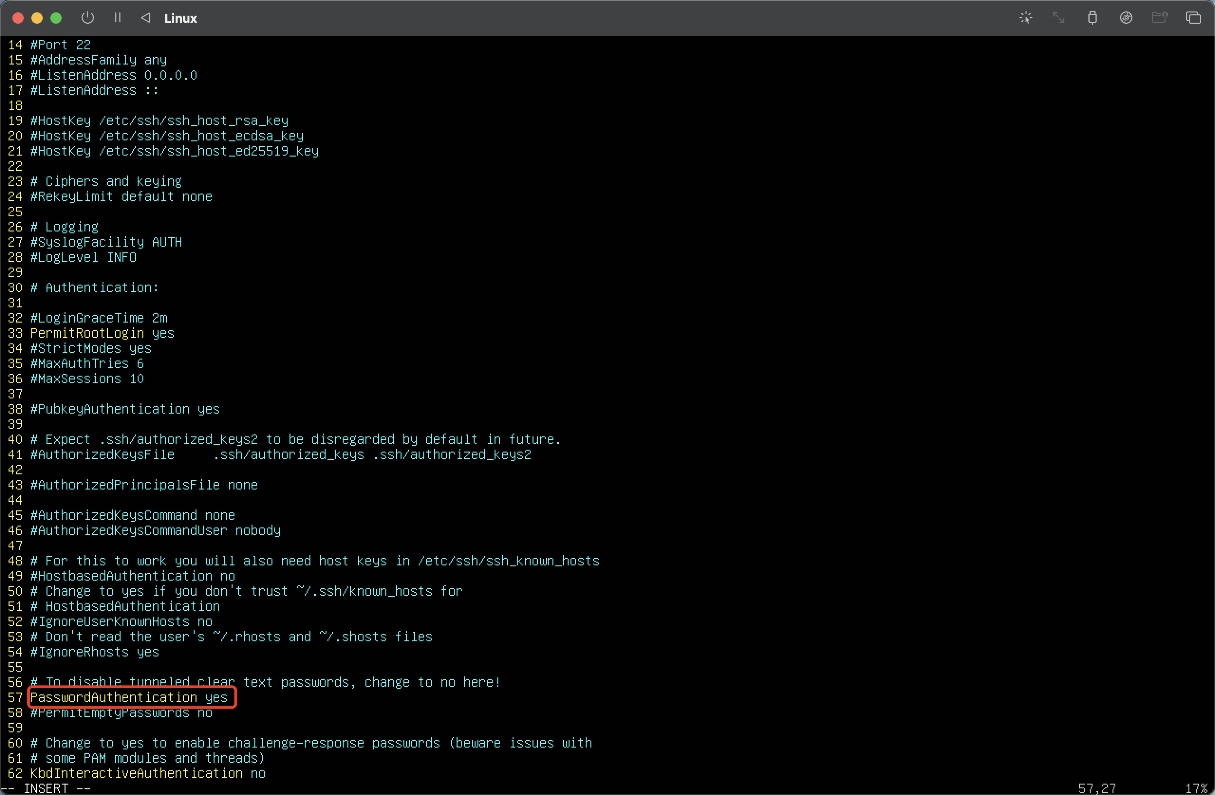
Task: Toggle capture mouse cursor icon
Action: [x=1026, y=18]
